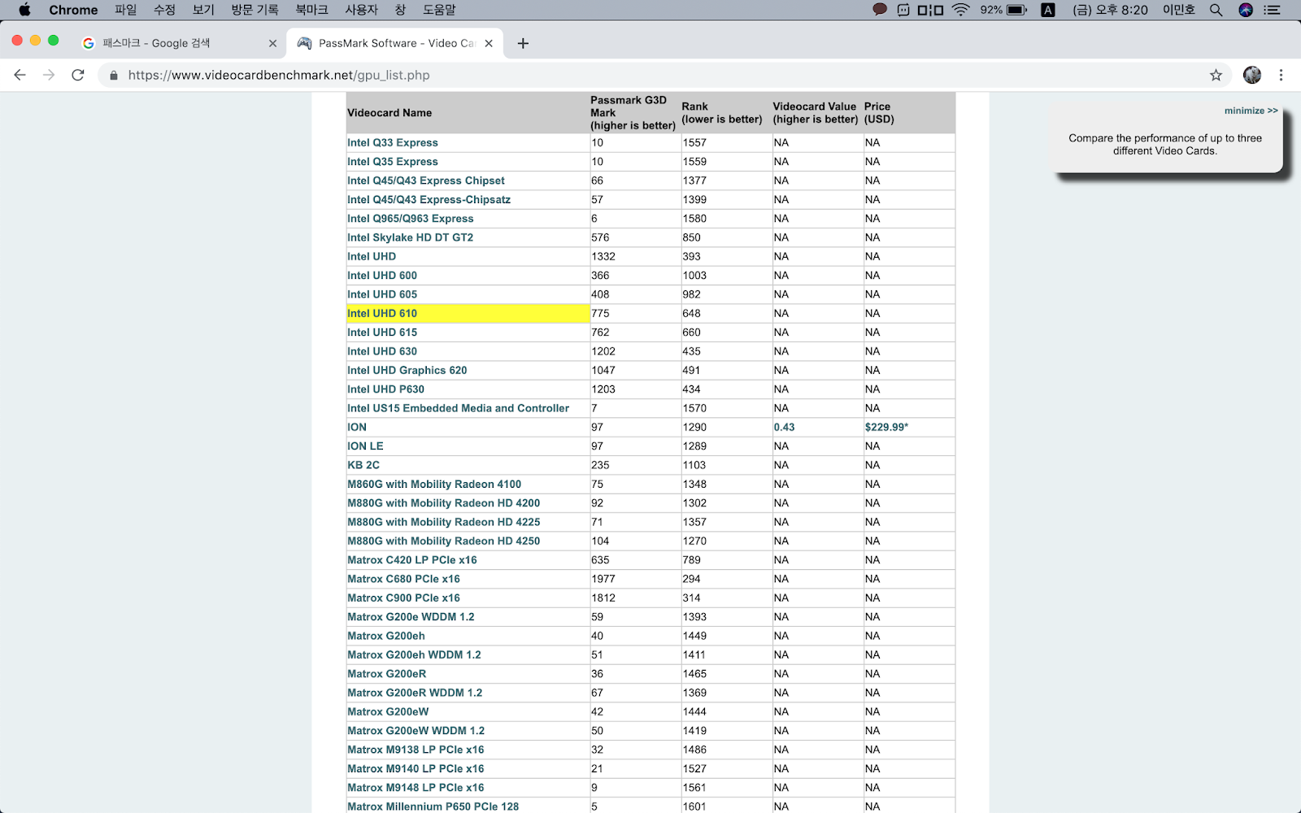Close the Google 검색 tab
This screenshot has width=1301, height=813.
pos(272,43)
